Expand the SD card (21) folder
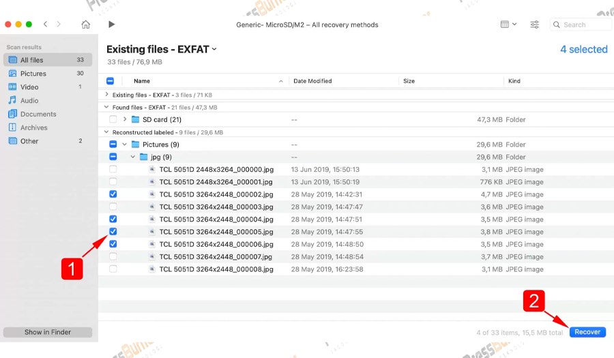The height and width of the screenshot is (358, 614). (125, 119)
